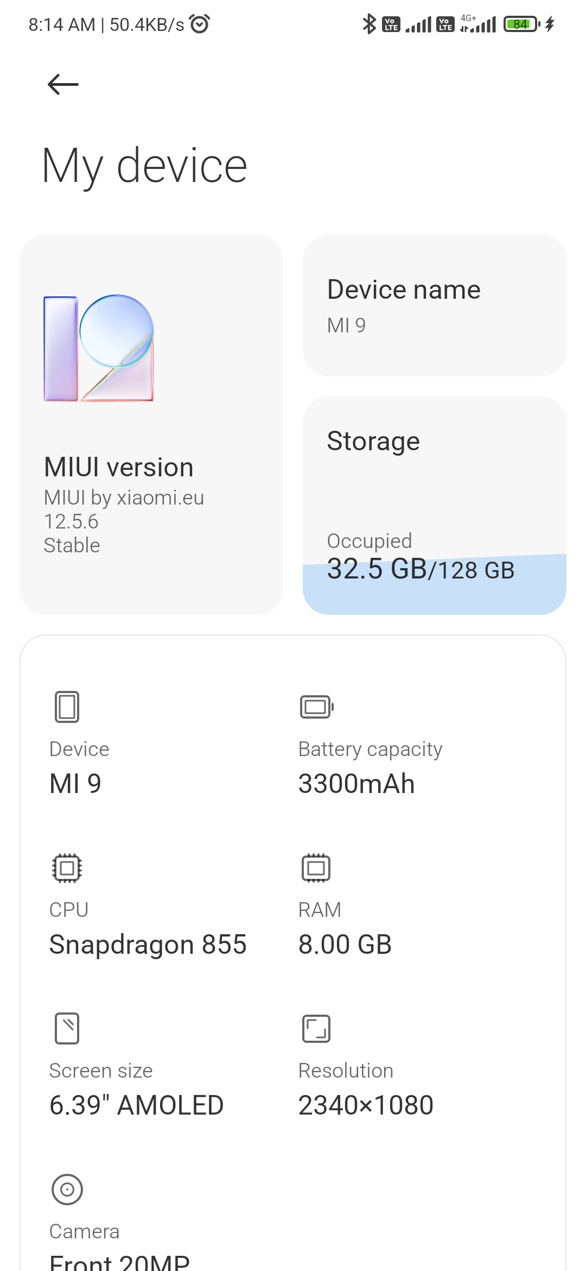Tap the Bluetooth status bar icon
The width and height of the screenshot is (586, 1271).
[x=369, y=24]
